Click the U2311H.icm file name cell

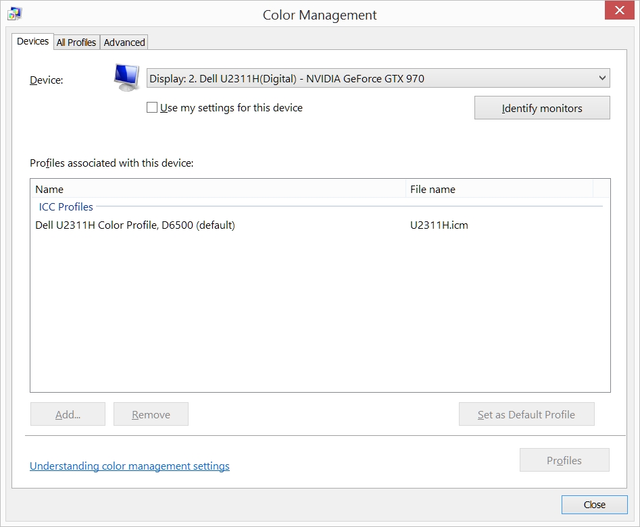coord(439,225)
